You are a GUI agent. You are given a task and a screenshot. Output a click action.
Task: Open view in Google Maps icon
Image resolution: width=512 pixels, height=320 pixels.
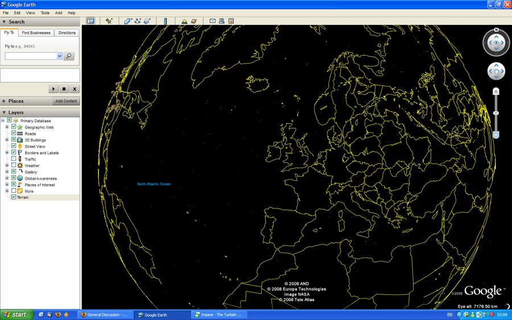pos(231,21)
